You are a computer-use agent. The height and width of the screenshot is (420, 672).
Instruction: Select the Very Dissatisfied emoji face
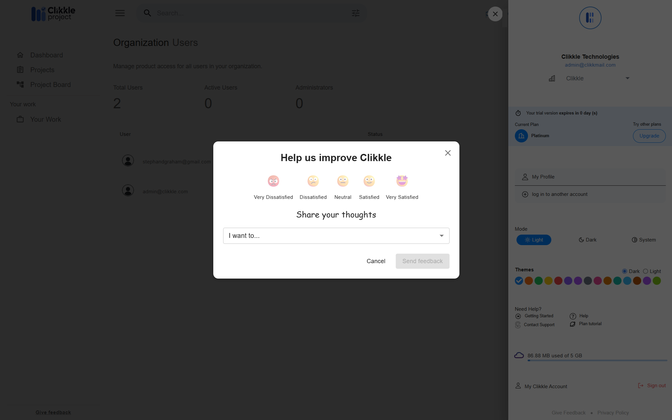coord(273,181)
